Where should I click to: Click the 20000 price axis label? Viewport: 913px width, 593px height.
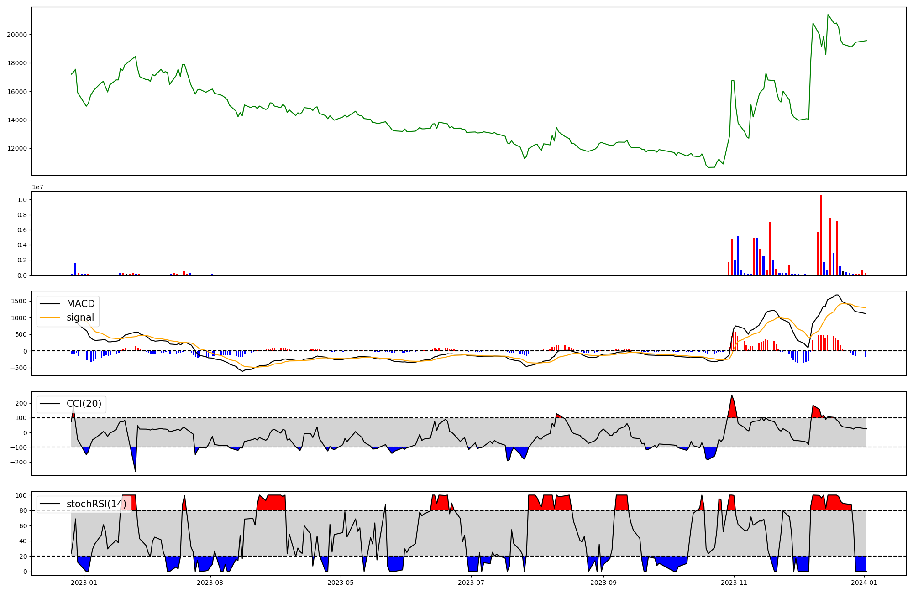[16, 35]
